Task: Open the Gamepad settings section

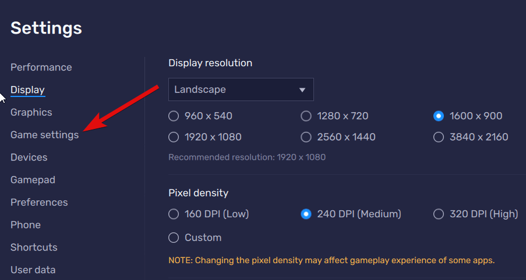Action: [33, 180]
